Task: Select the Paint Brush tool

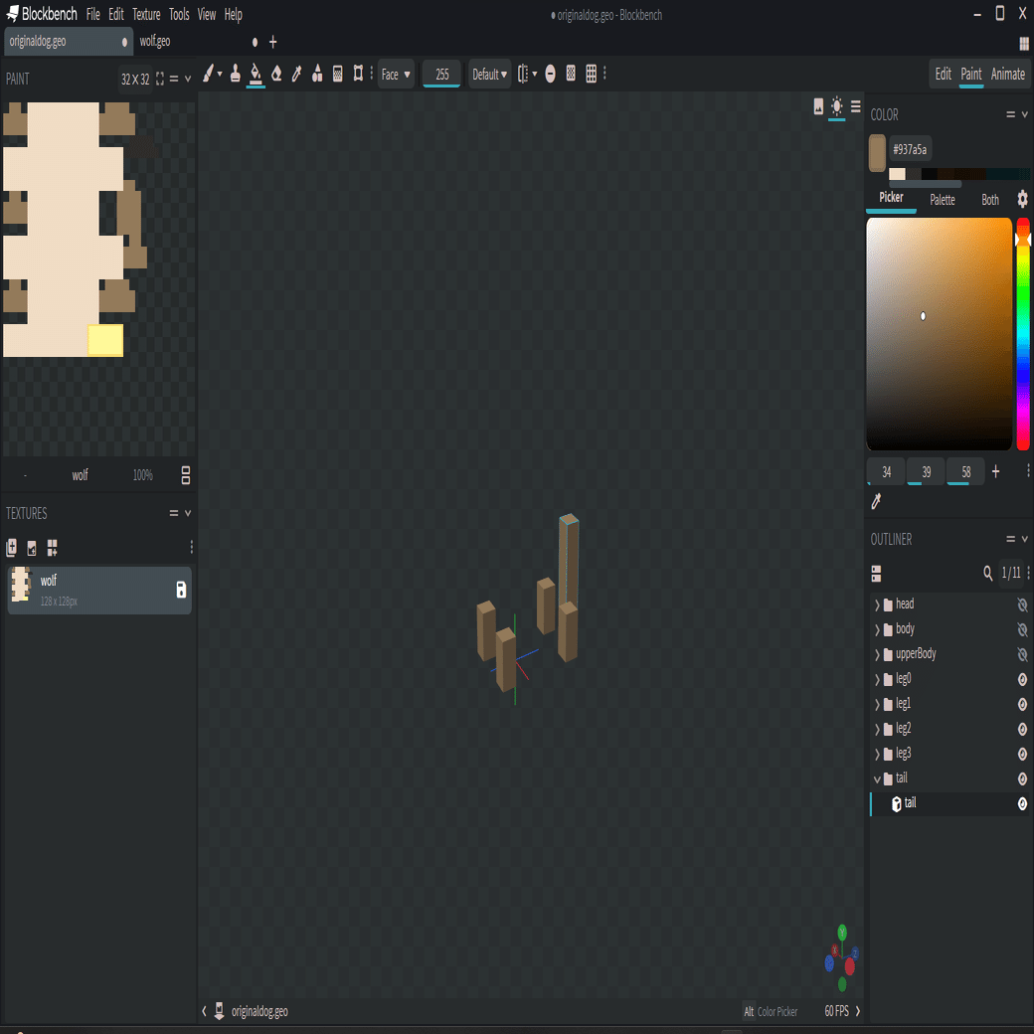Action: [x=208, y=74]
